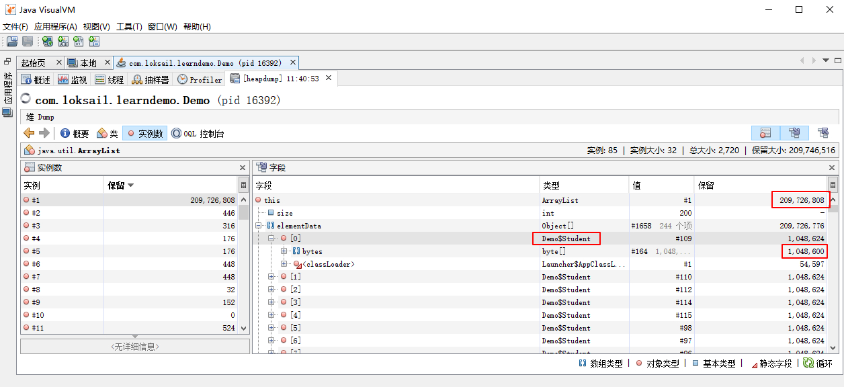Screen dimensions: 844x387
Task: Click the sixth toolbar icon, rightmost
Action: 94,42
